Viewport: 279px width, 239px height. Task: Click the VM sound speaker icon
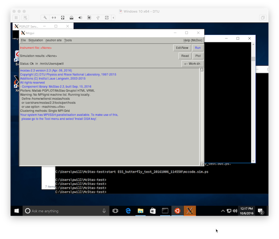[80, 17]
